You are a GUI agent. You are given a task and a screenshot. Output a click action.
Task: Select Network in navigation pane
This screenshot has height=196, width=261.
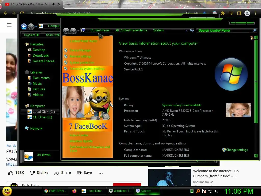click(x=36, y=129)
